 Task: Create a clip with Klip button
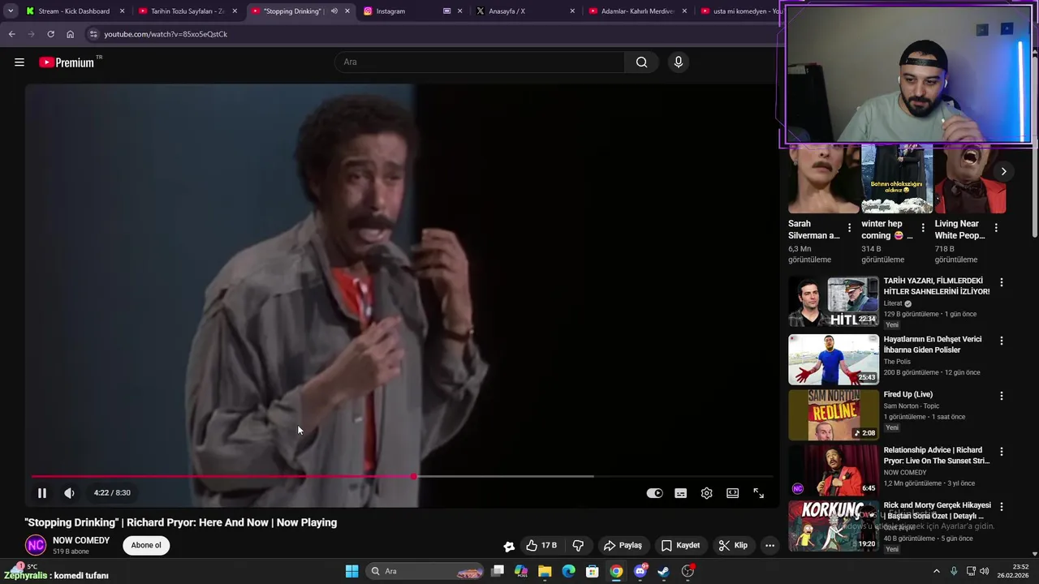pos(733,545)
